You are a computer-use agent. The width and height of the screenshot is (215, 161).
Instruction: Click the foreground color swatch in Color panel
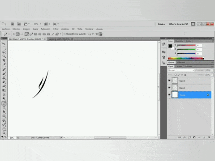(170, 46)
